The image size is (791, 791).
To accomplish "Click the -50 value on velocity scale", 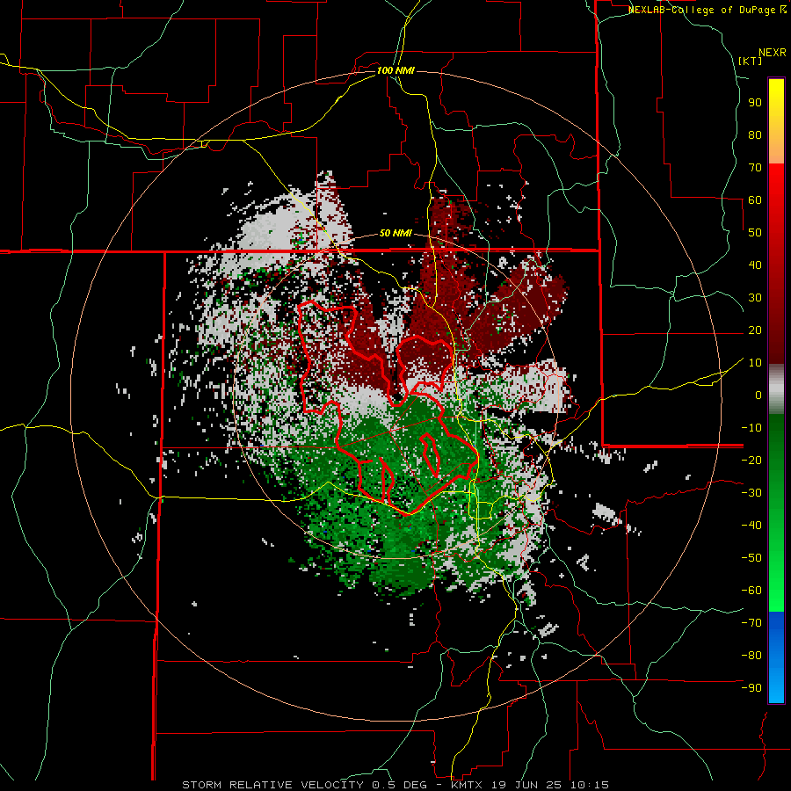I will tap(751, 558).
